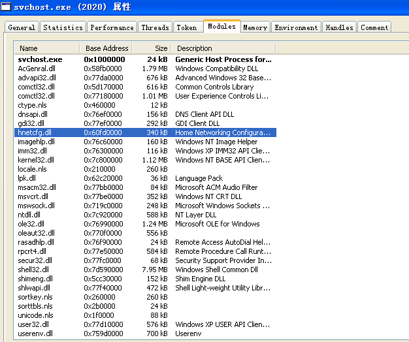The image size is (409, 342).
Task: Go to the Performance tab
Action: [112, 27]
